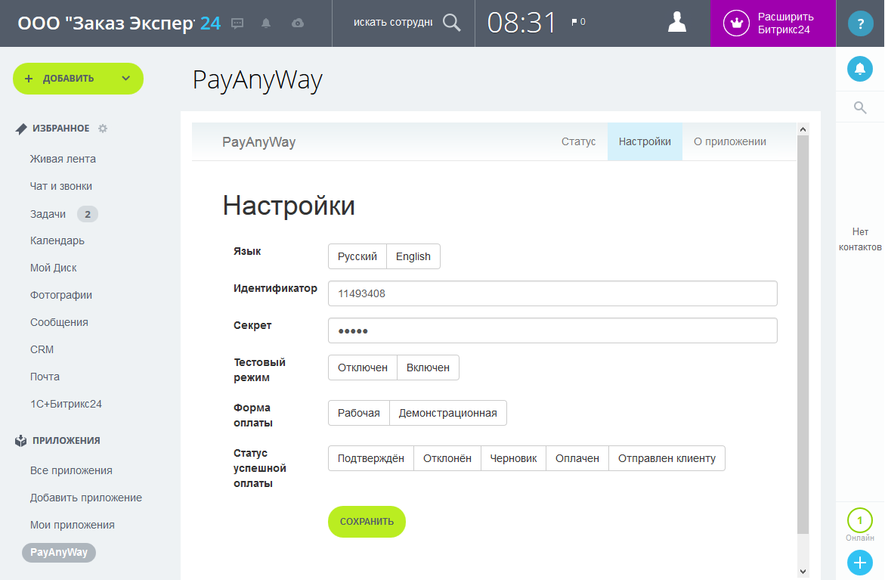Switch interface language to English

413,256
